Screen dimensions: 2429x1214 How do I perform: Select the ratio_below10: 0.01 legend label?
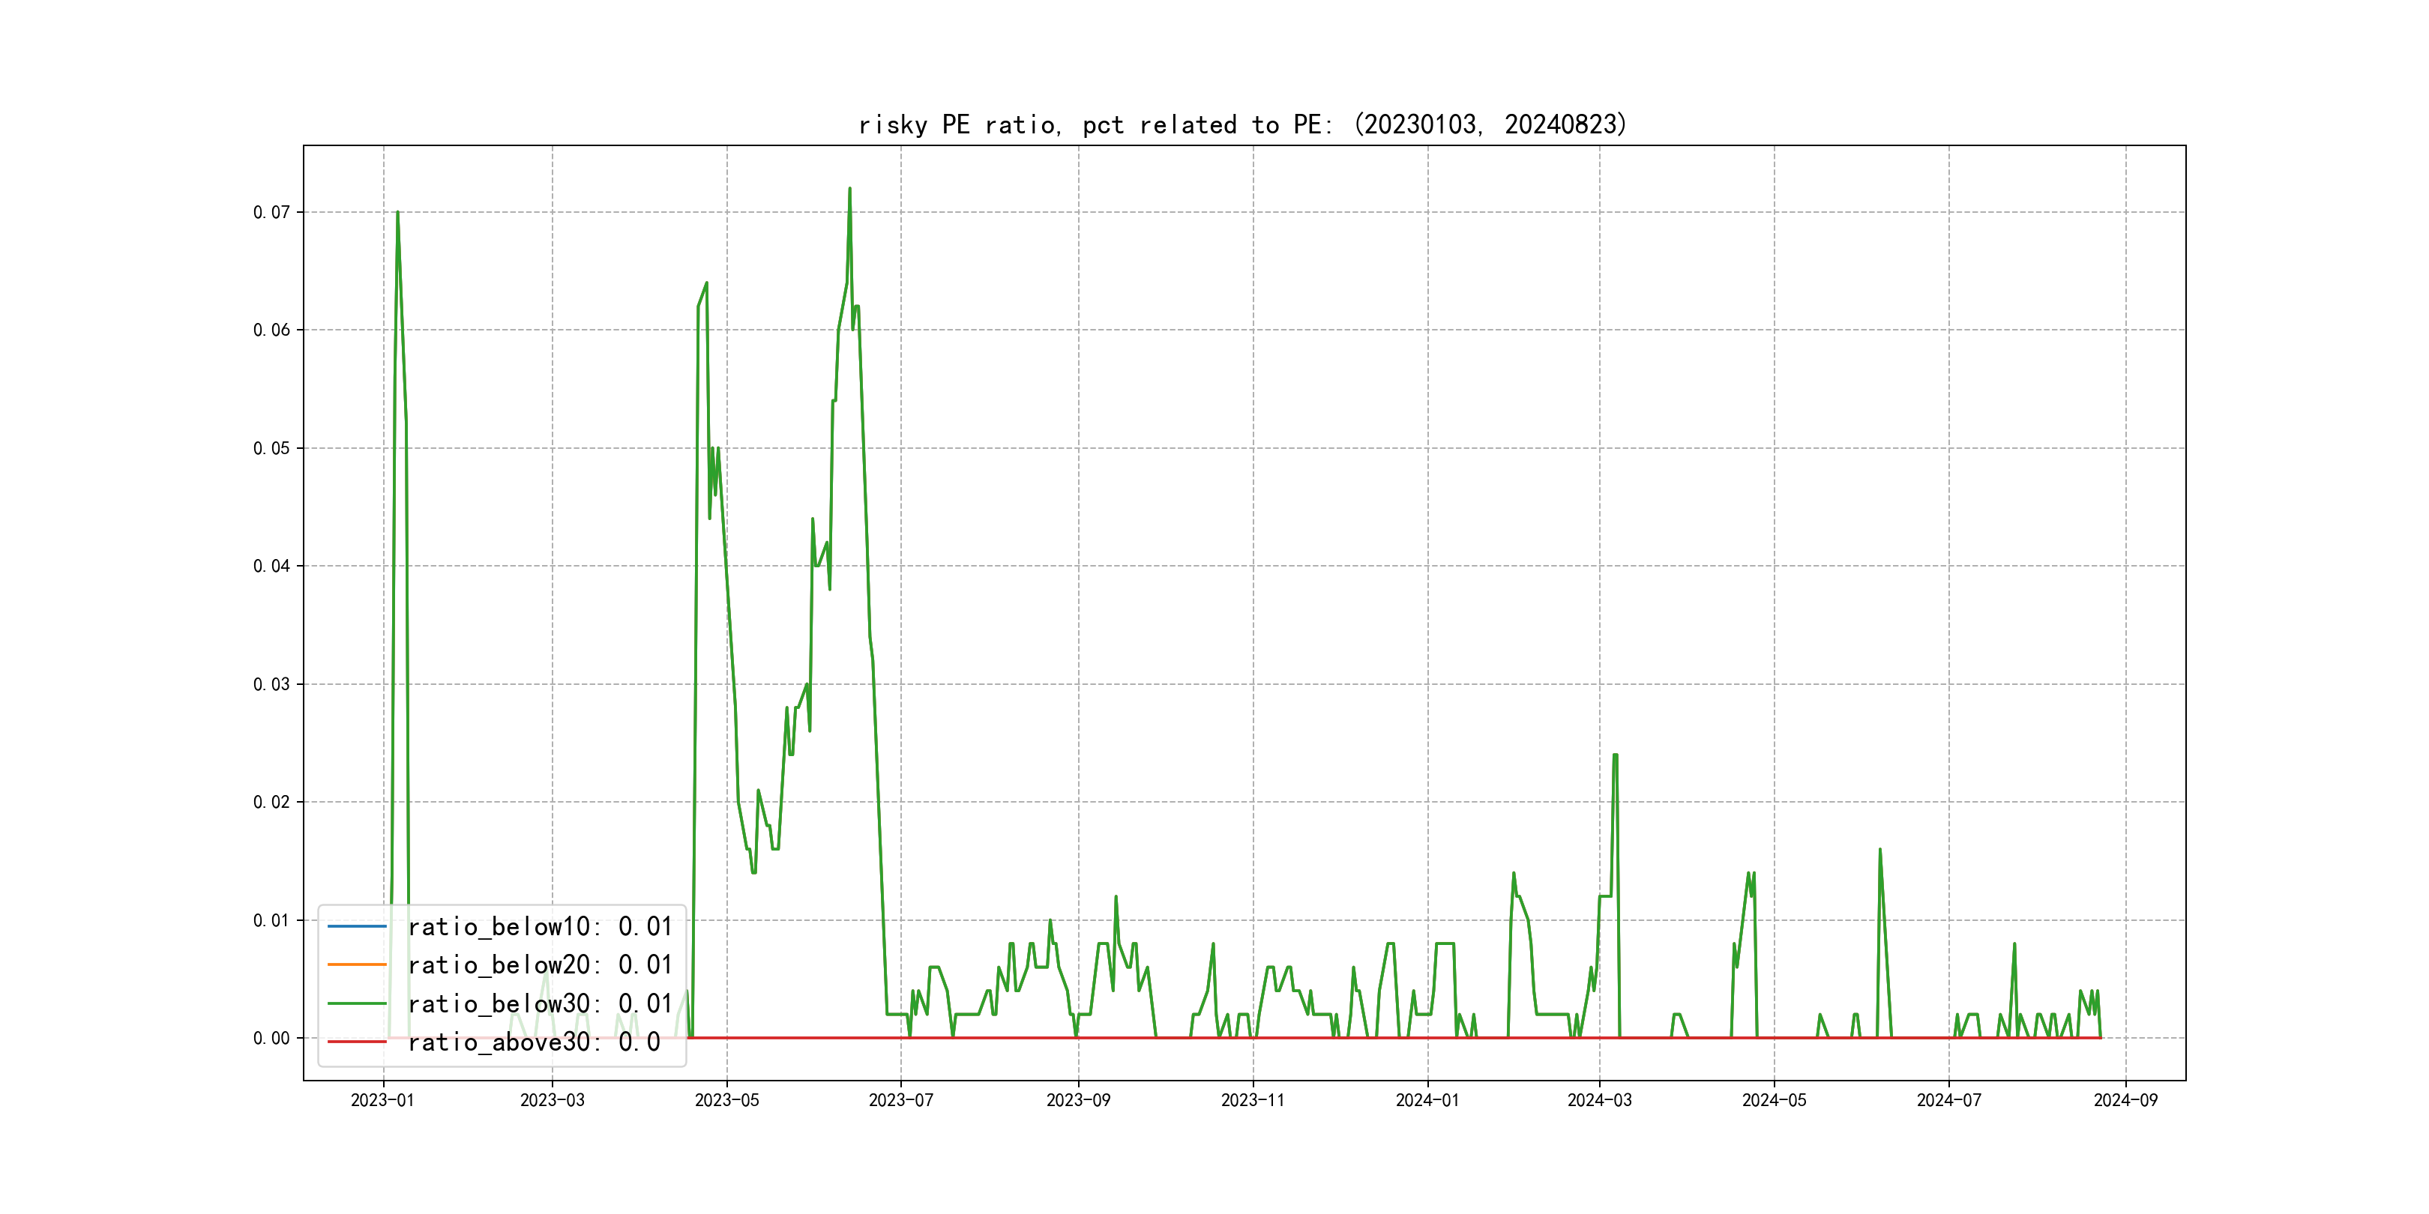(539, 926)
